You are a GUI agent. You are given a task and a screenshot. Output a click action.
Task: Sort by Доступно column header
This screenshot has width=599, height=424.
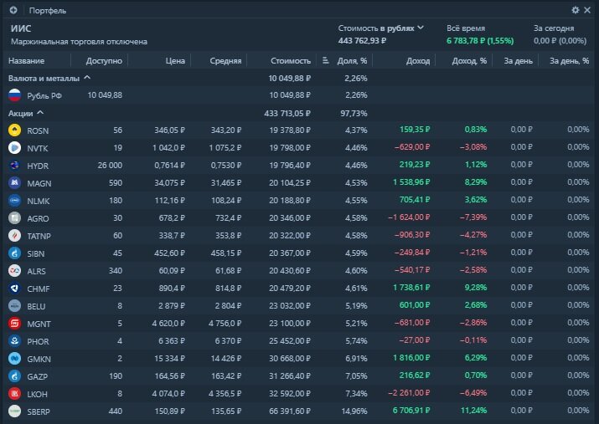tap(104, 60)
